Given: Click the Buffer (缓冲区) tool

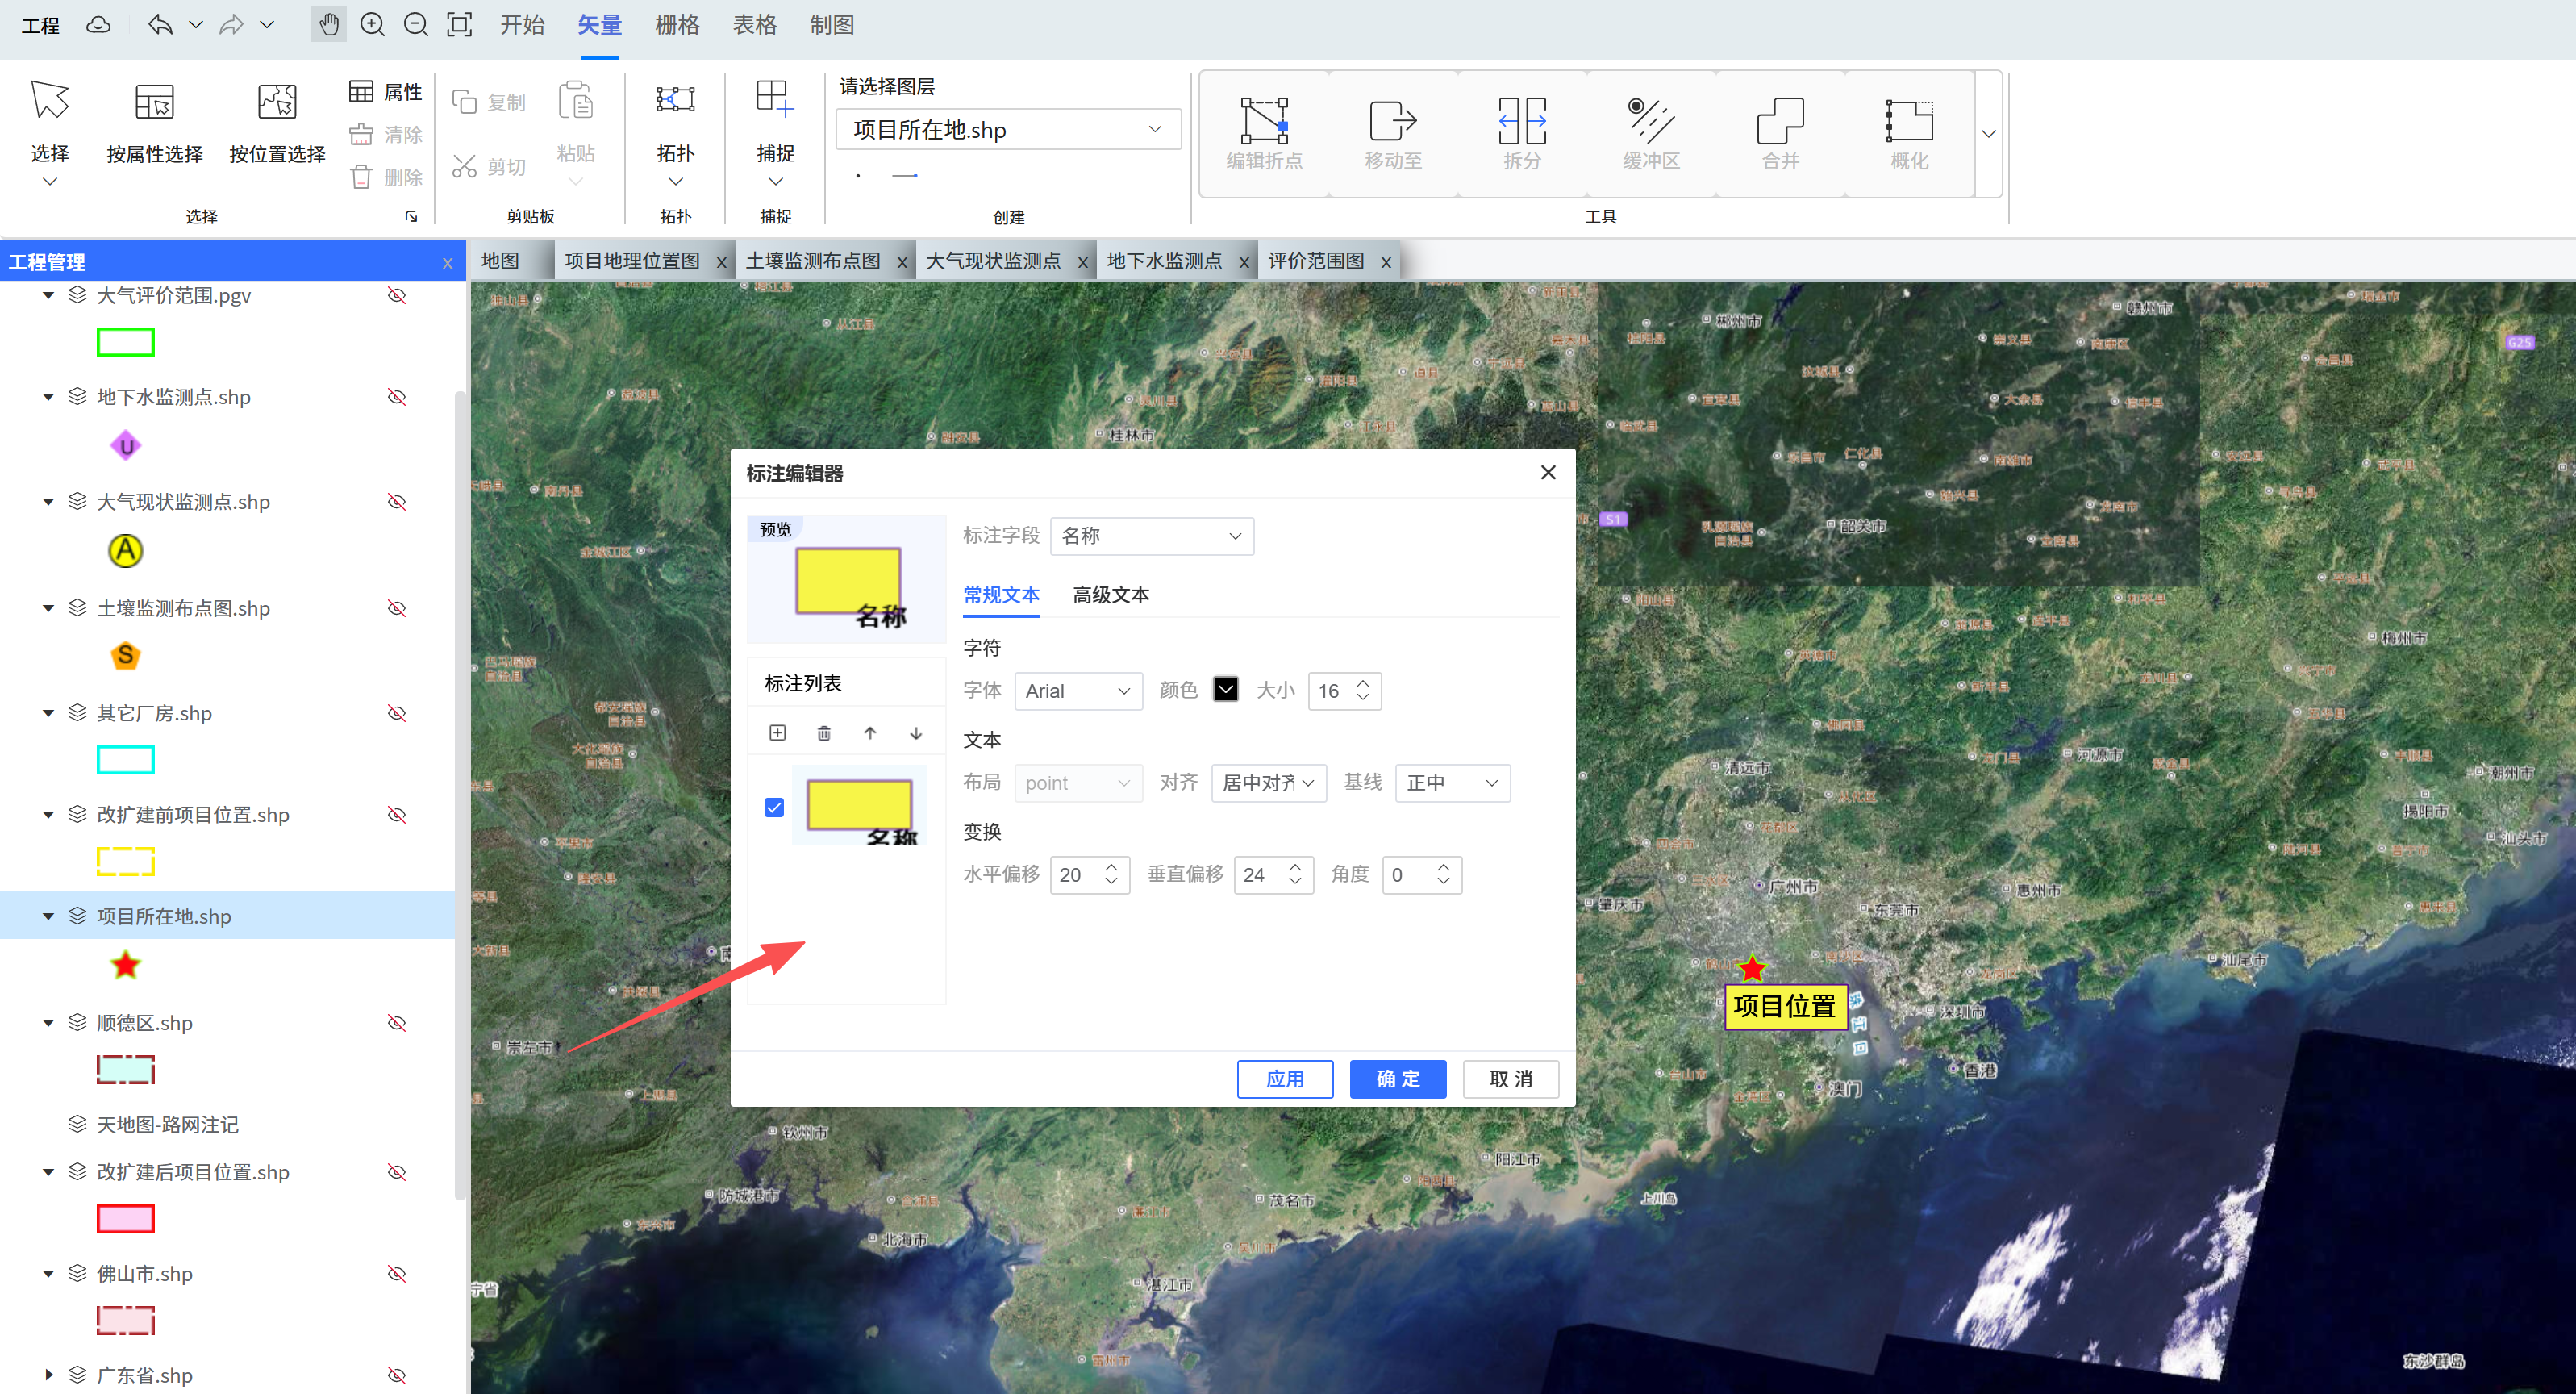Looking at the screenshot, I should [1651, 133].
